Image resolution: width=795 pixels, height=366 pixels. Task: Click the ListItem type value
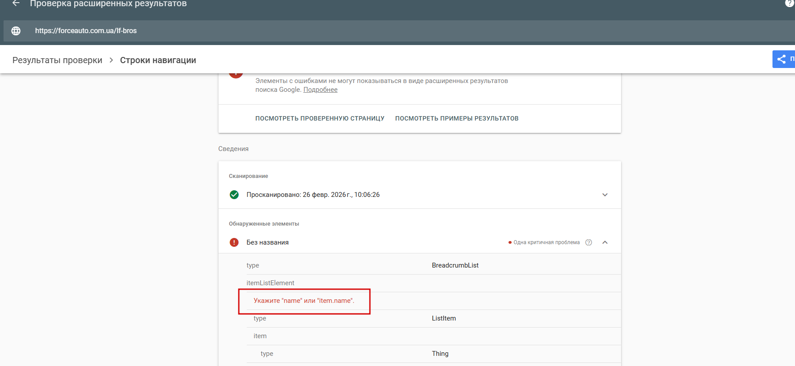(444, 318)
